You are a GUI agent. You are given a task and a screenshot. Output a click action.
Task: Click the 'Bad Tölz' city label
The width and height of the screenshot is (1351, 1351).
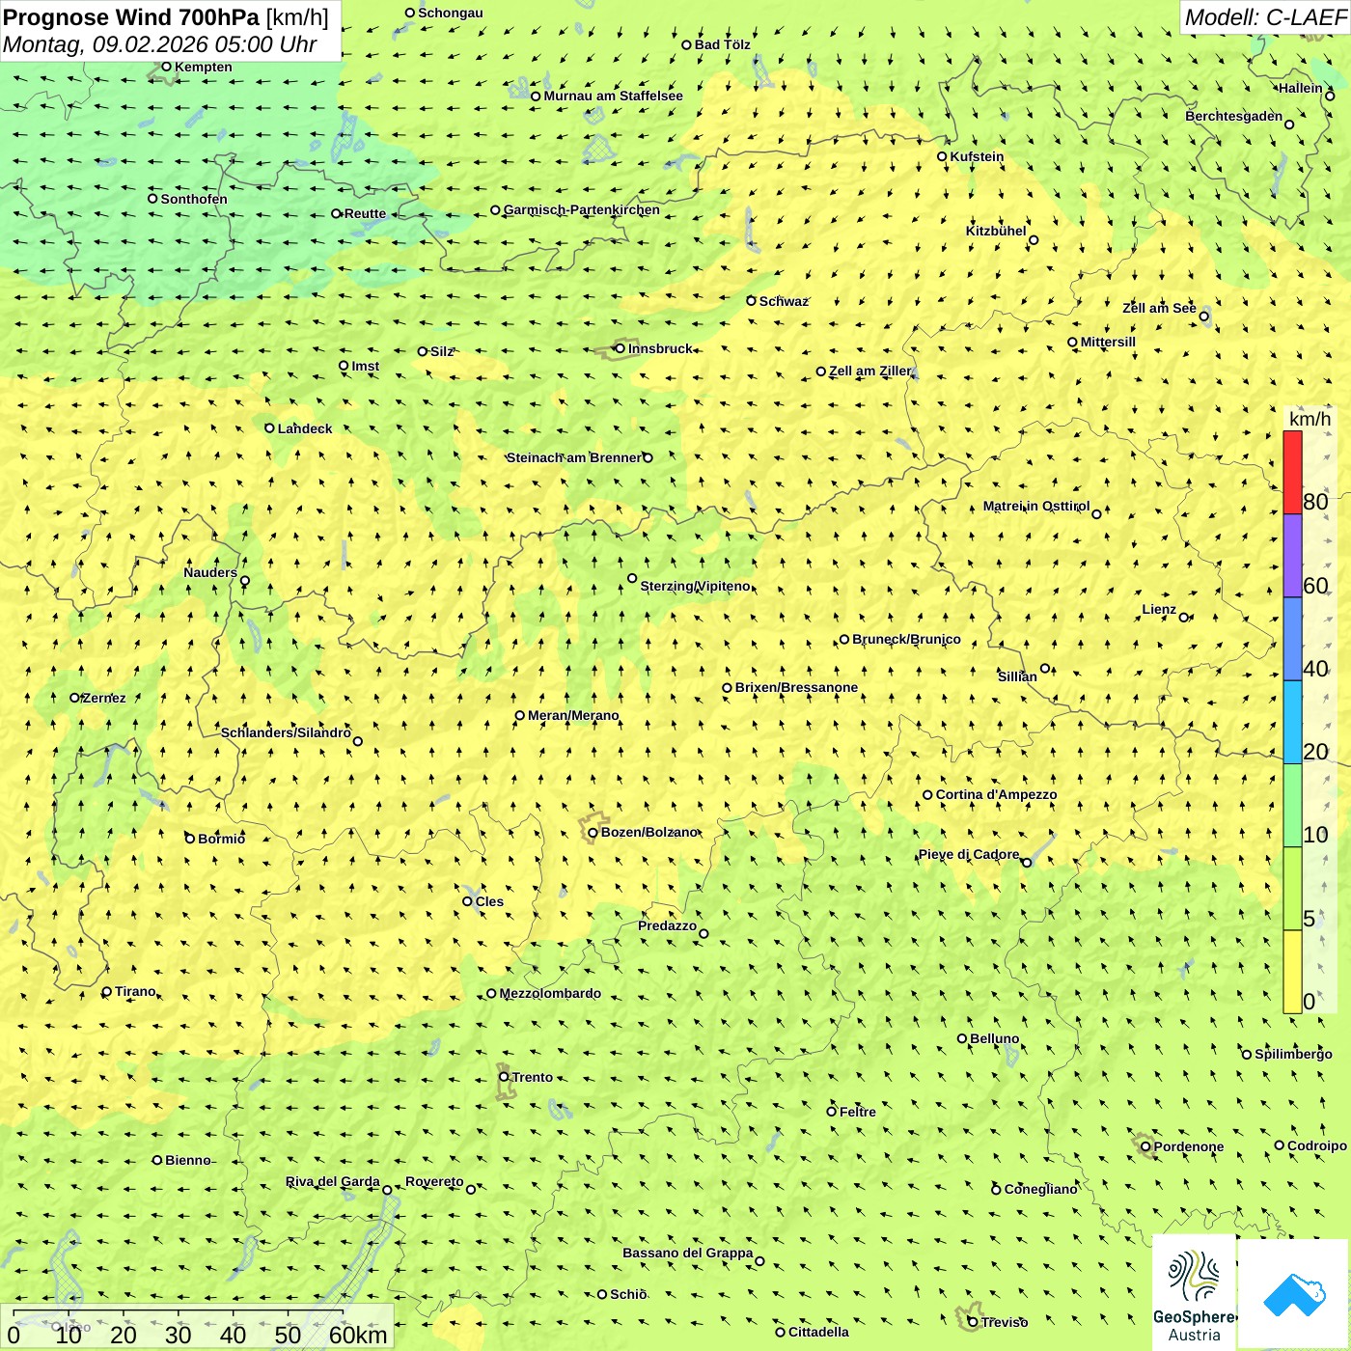pos(723,44)
